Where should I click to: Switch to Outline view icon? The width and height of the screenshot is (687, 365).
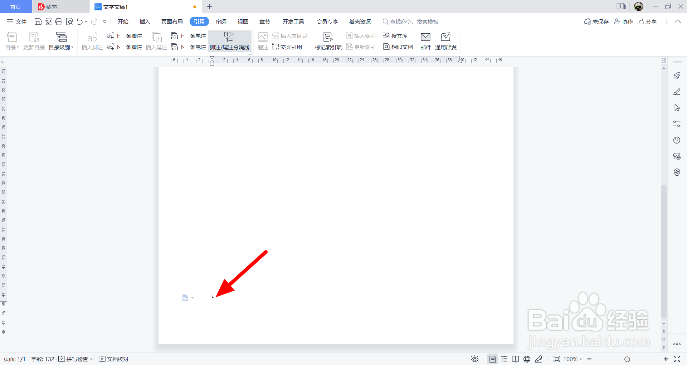click(x=504, y=359)
